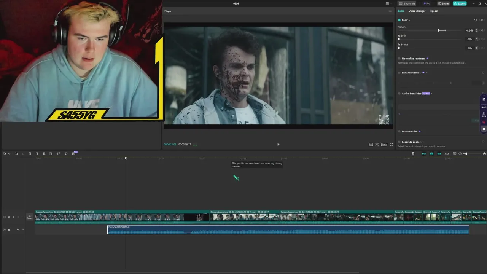Undo the last edit

16,154
